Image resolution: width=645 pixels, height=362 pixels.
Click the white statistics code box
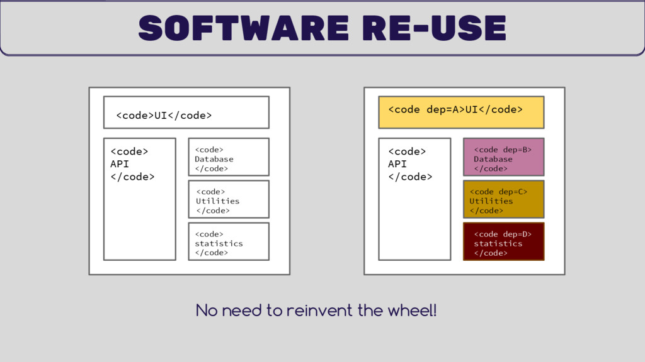pyautogui.click(x=229, y=241)
